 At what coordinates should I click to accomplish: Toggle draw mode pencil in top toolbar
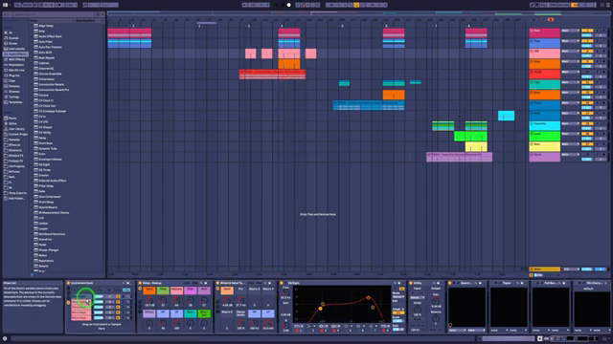click(533, 5)
